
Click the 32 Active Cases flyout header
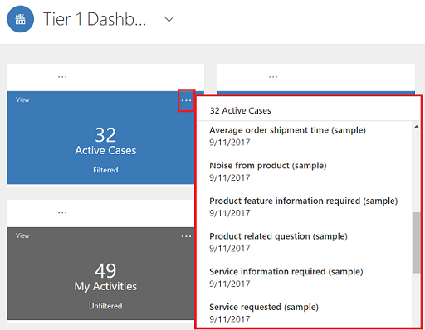click(240, 110)
